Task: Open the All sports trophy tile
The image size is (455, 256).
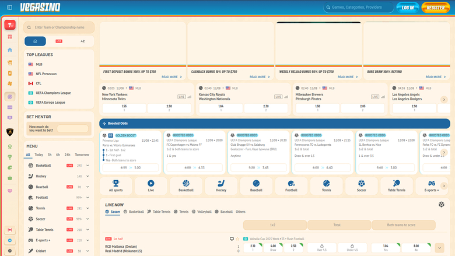Action: click(x=116, y=186)
